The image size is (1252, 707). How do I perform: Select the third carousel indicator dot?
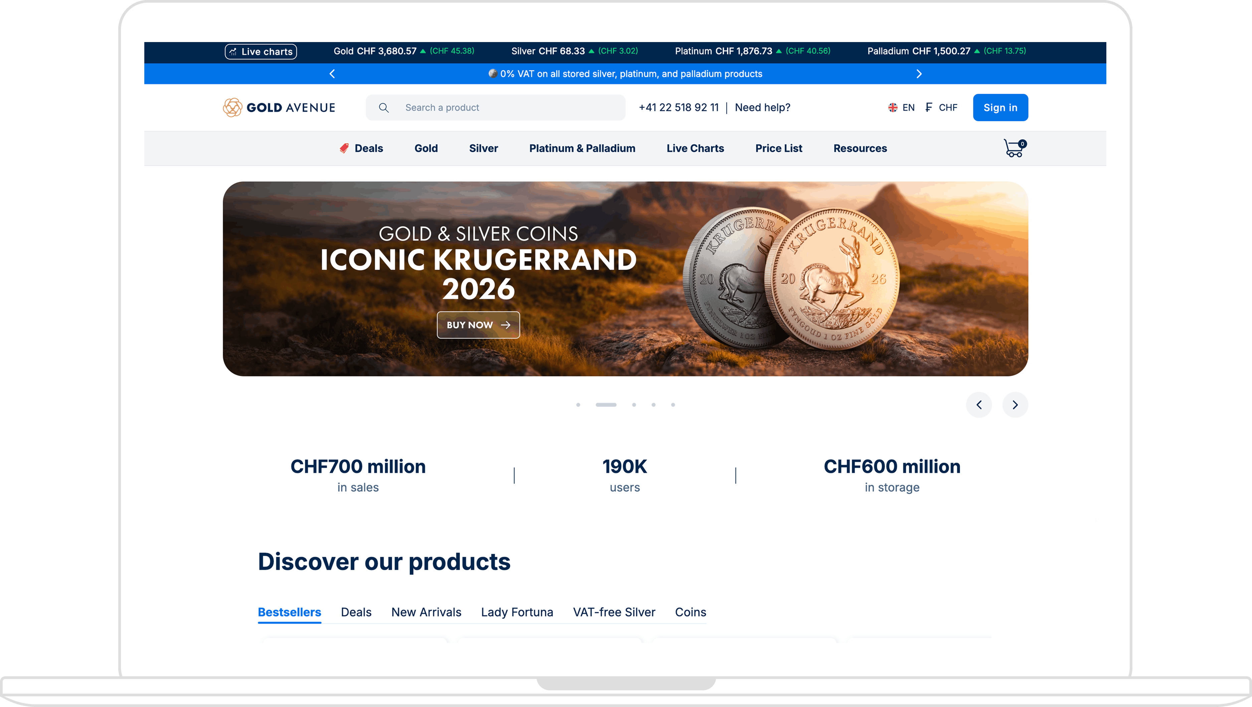tap(634, 405)
